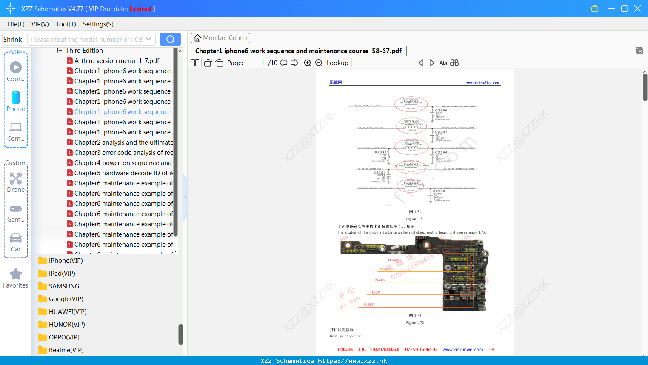Open the HUAWEI(VIP) folder
The height and width of the screenshot is (365, 648).
point(63,311)
